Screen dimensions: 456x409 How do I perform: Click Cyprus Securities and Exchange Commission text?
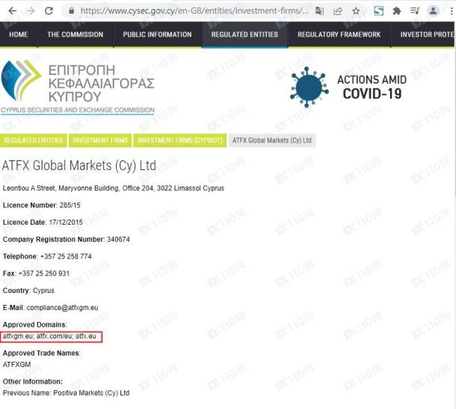point(78,110)
